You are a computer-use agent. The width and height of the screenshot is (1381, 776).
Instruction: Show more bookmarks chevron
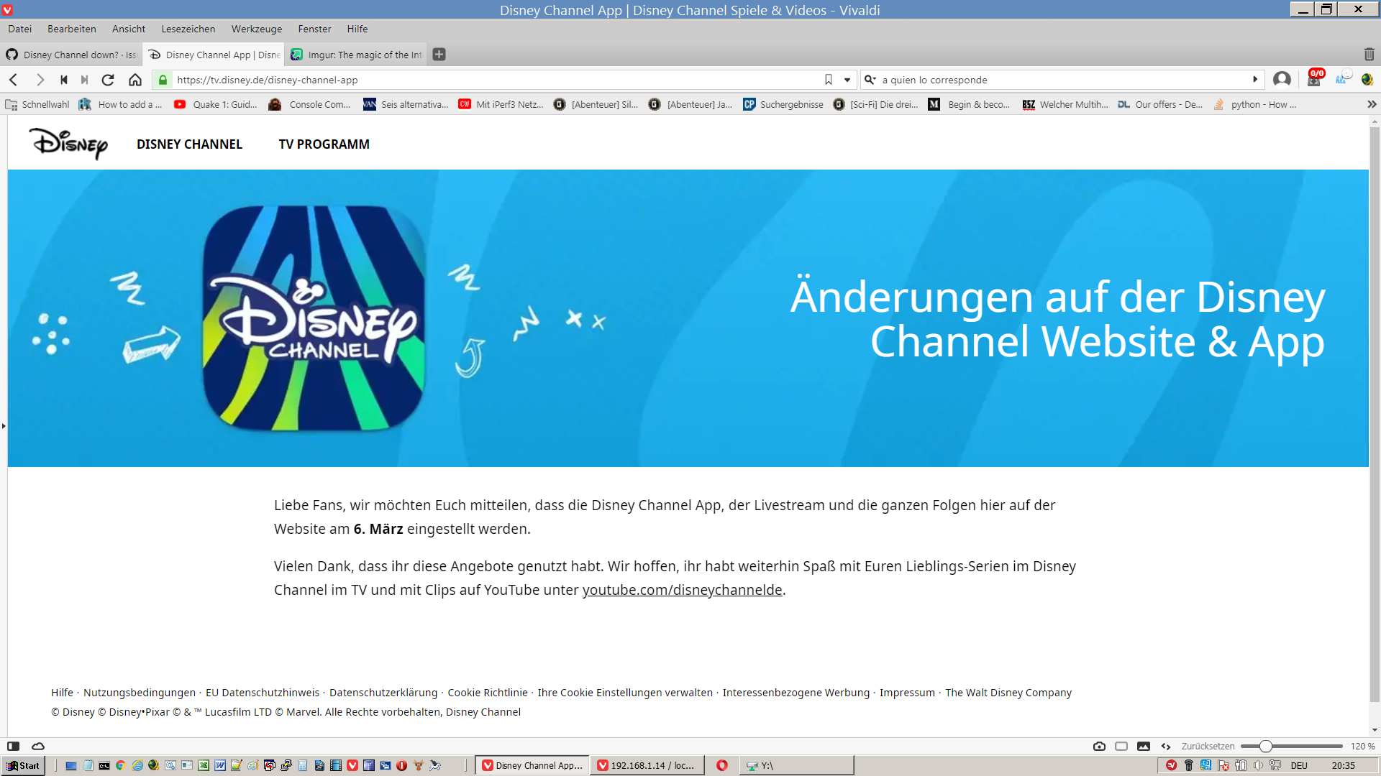tap(1372, 104)
